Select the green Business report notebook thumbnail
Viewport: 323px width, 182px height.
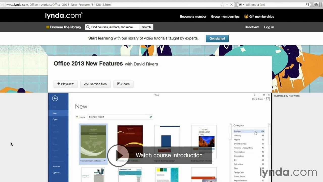[93, 144]
